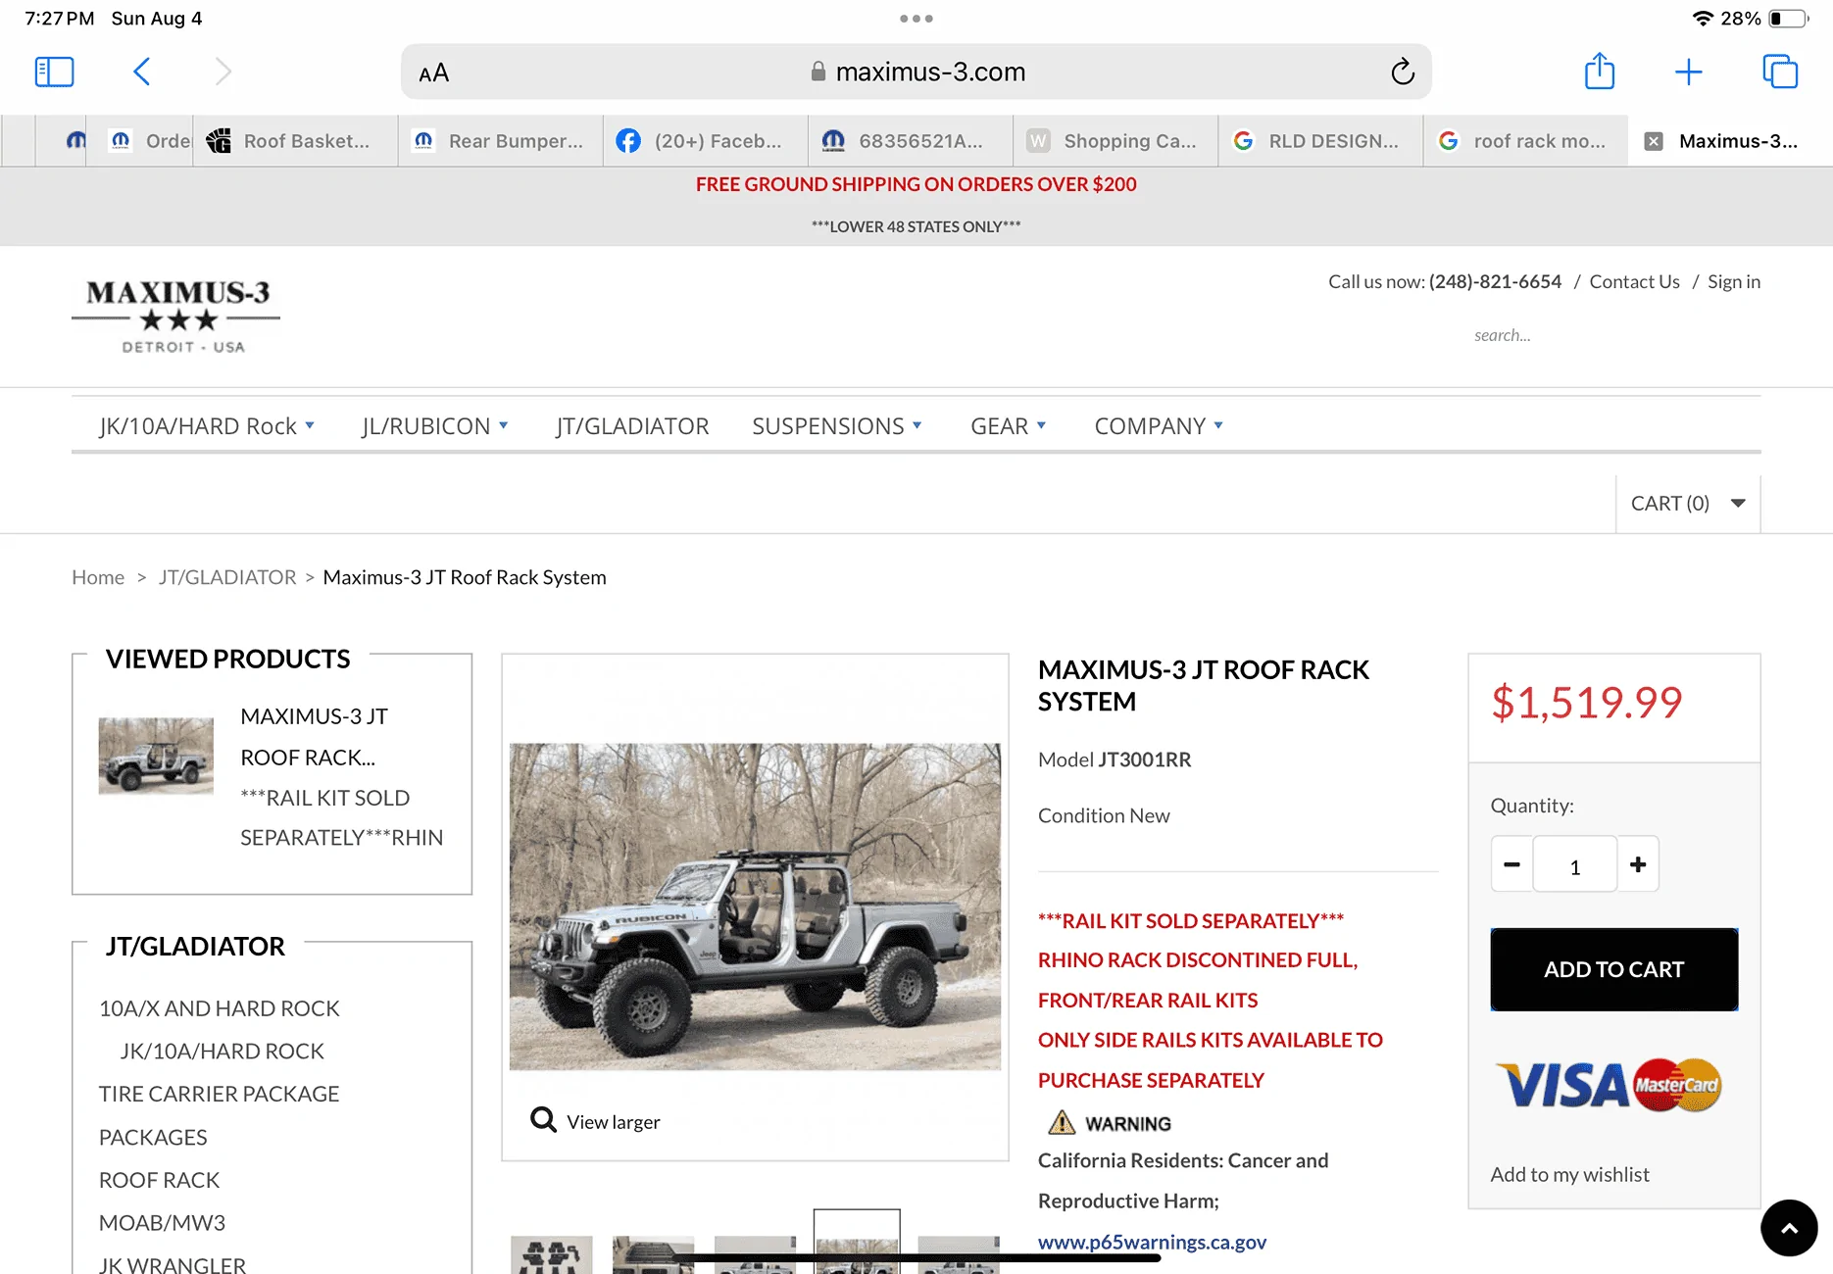Viewport: 1833px width, 1274px height.
Task: Check the battery status icon
Action: (1789, 19)
